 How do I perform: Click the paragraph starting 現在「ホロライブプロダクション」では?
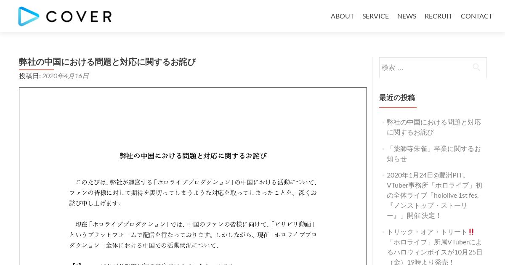point(193,235)
